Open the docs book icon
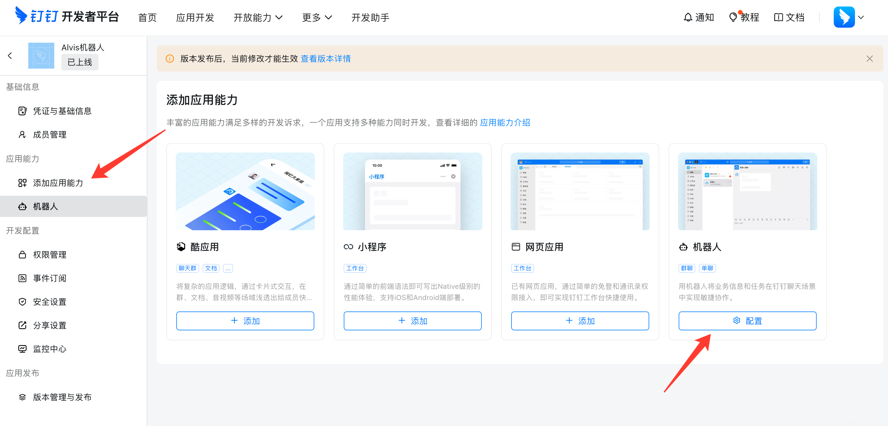 pyautogui.click(x=778, y=17)
